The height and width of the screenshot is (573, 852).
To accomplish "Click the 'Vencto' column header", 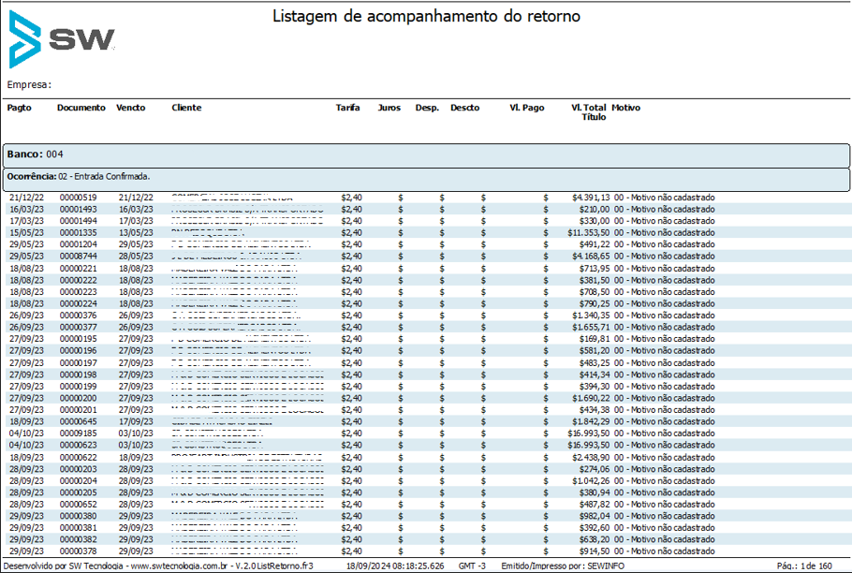I will pyautogui.click(x=131, y=108).
